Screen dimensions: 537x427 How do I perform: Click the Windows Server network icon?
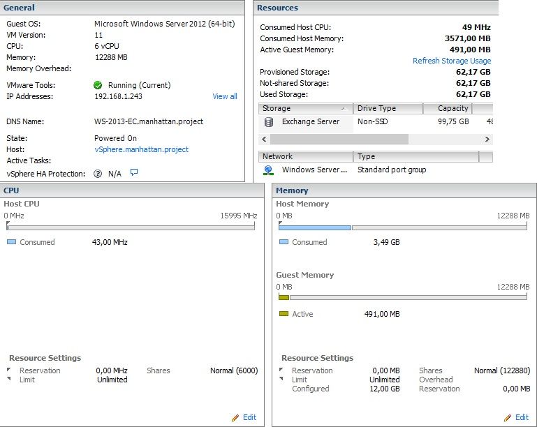(269, 170)
